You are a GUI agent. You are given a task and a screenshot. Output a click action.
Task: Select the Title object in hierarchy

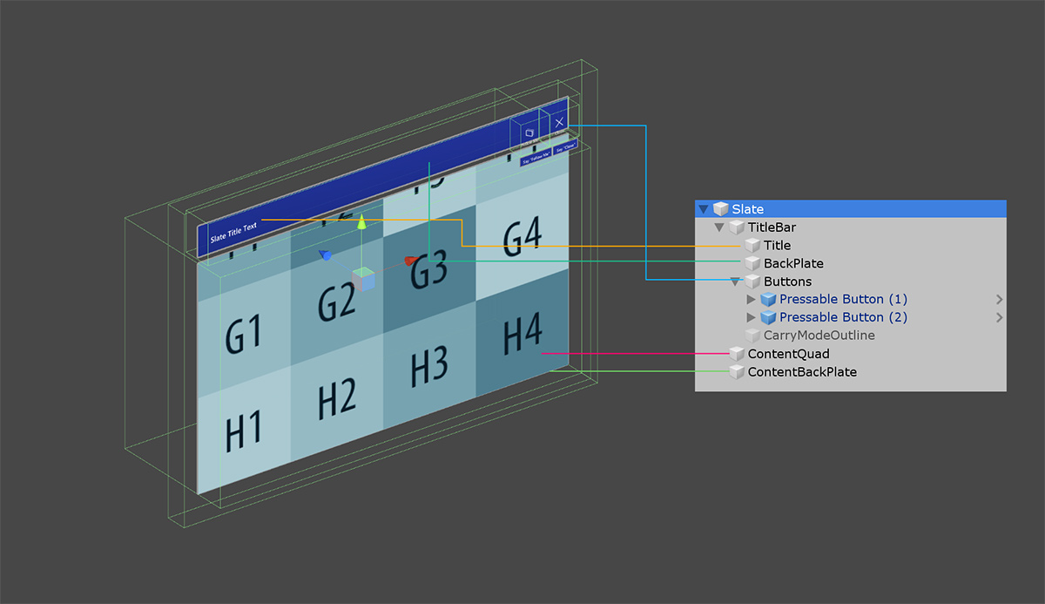777,246
